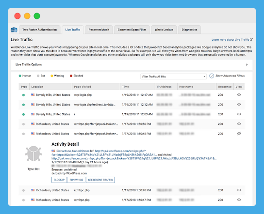Click the Type column header

[x=24, y=87]
